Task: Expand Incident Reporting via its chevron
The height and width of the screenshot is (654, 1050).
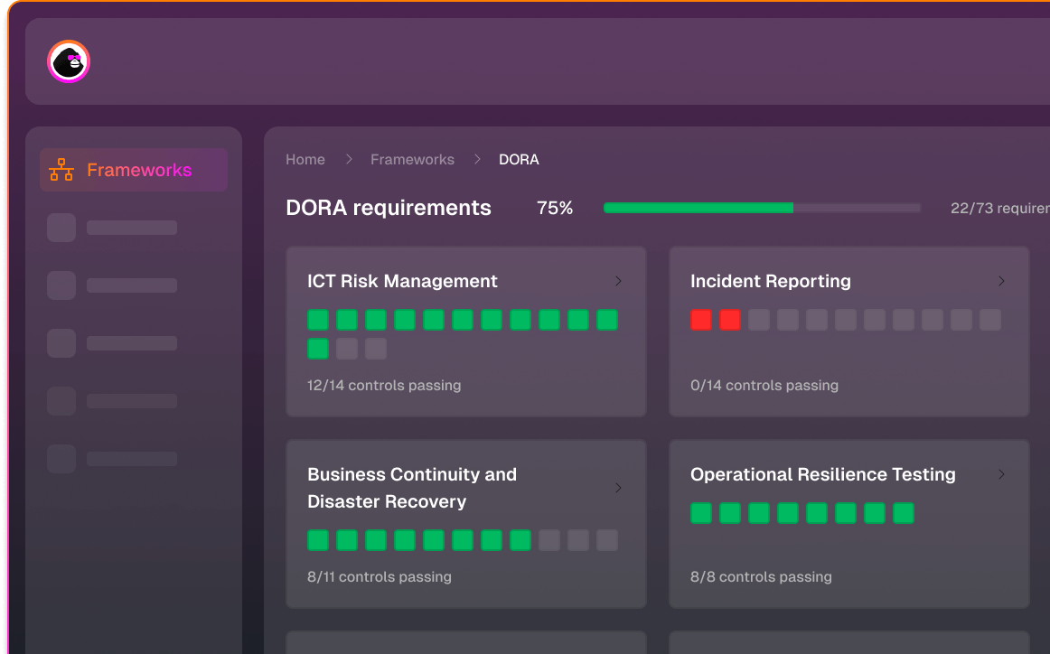Action: (1001, 281)
